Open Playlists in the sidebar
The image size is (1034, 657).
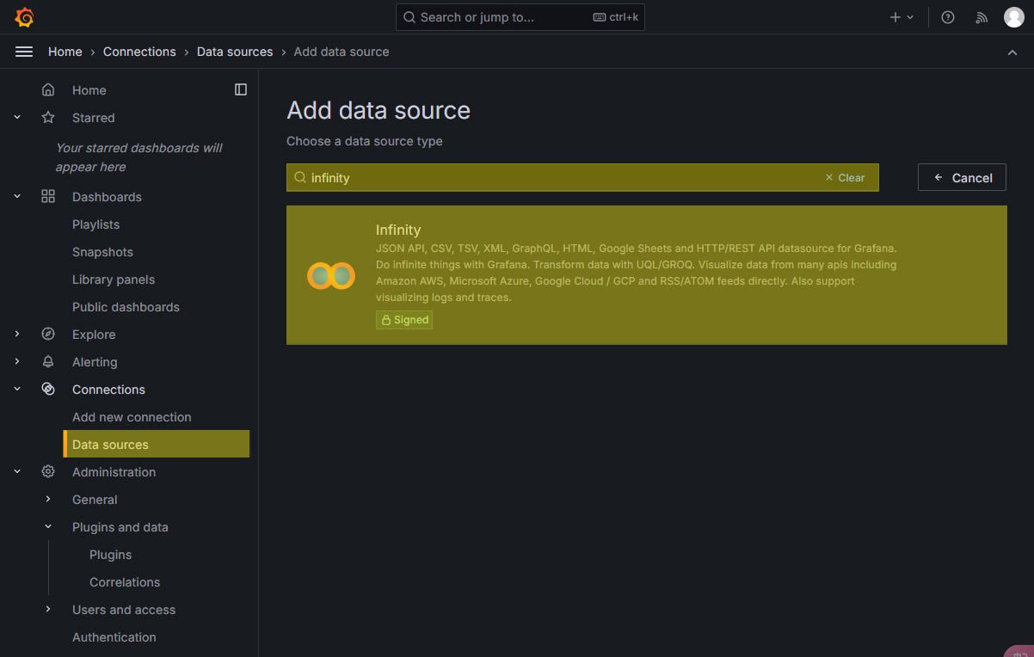(95, 224)
